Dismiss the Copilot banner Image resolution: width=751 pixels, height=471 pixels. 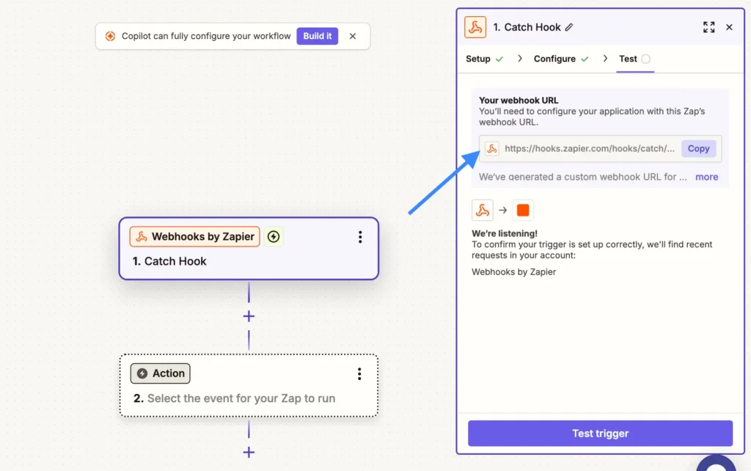pos(353,36)
